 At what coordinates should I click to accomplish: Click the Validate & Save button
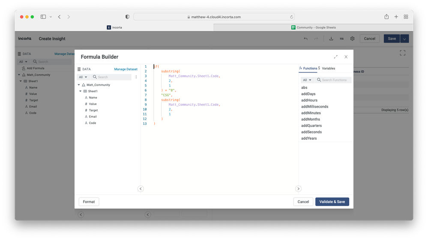[x=332, y=202]
